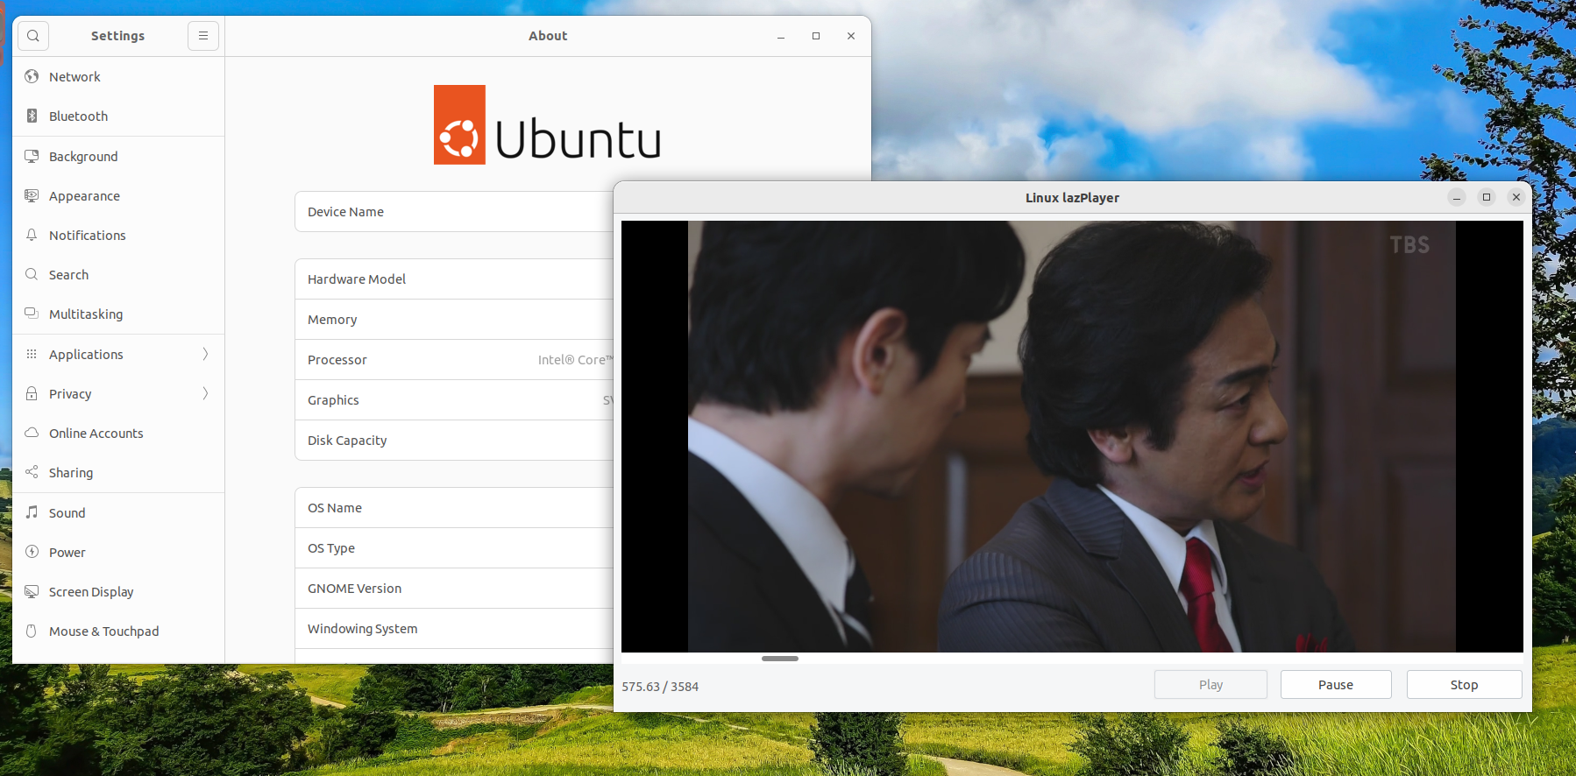
Task: Expand the Applications submenu chevron
Action: click(x=205, y=354)
